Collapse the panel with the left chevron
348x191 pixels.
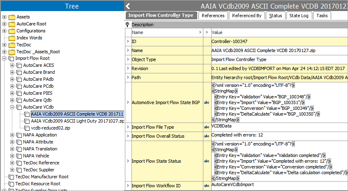[x=128, y=6]
